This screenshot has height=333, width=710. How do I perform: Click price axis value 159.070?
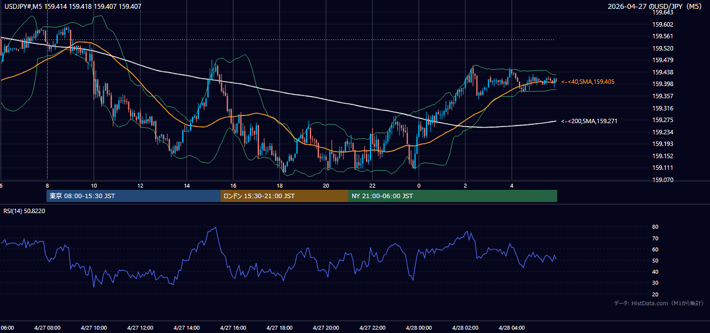[663, 180]
